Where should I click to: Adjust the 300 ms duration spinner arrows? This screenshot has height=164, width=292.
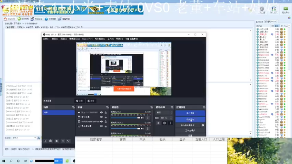(171, 118)
